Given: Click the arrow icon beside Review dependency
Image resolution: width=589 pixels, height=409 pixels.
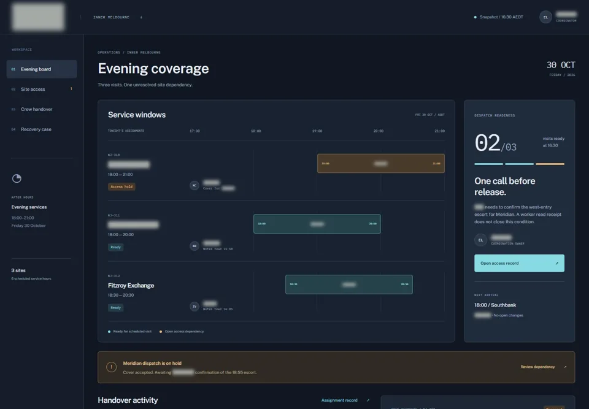Looking at the screenshot, I should 565,367.
